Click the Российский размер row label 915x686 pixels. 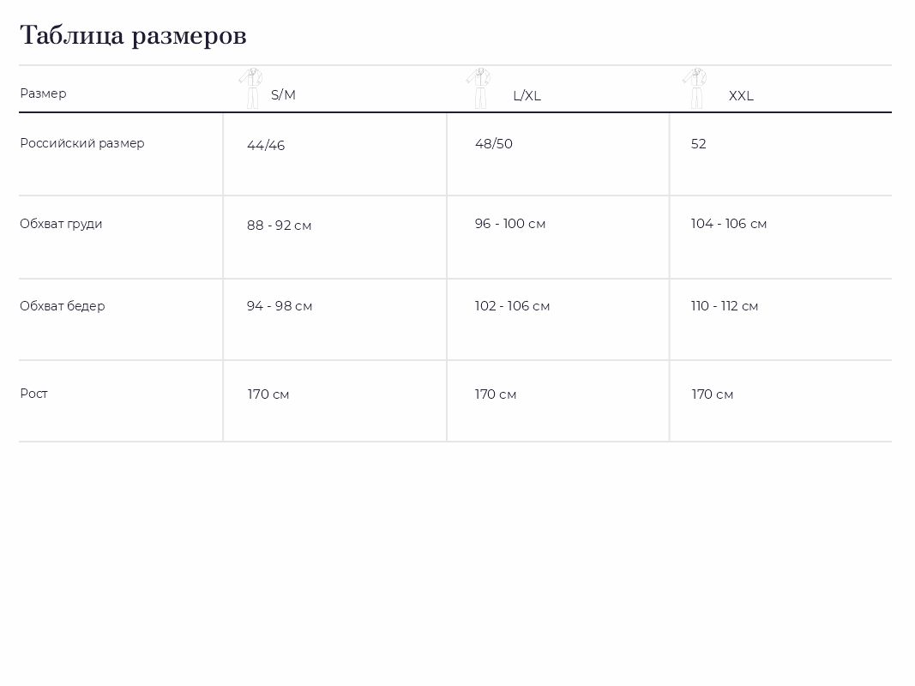click(x=82, y=143)
